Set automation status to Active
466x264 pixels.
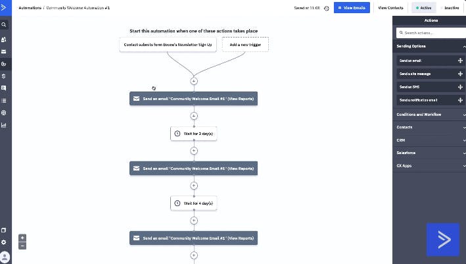[x=424, y=8]
